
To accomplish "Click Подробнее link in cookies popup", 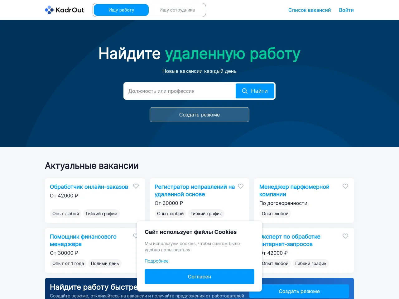I will [x=156, y=261].
